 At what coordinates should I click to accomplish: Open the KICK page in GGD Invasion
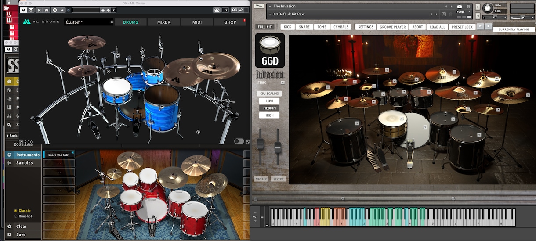[287, 27]
